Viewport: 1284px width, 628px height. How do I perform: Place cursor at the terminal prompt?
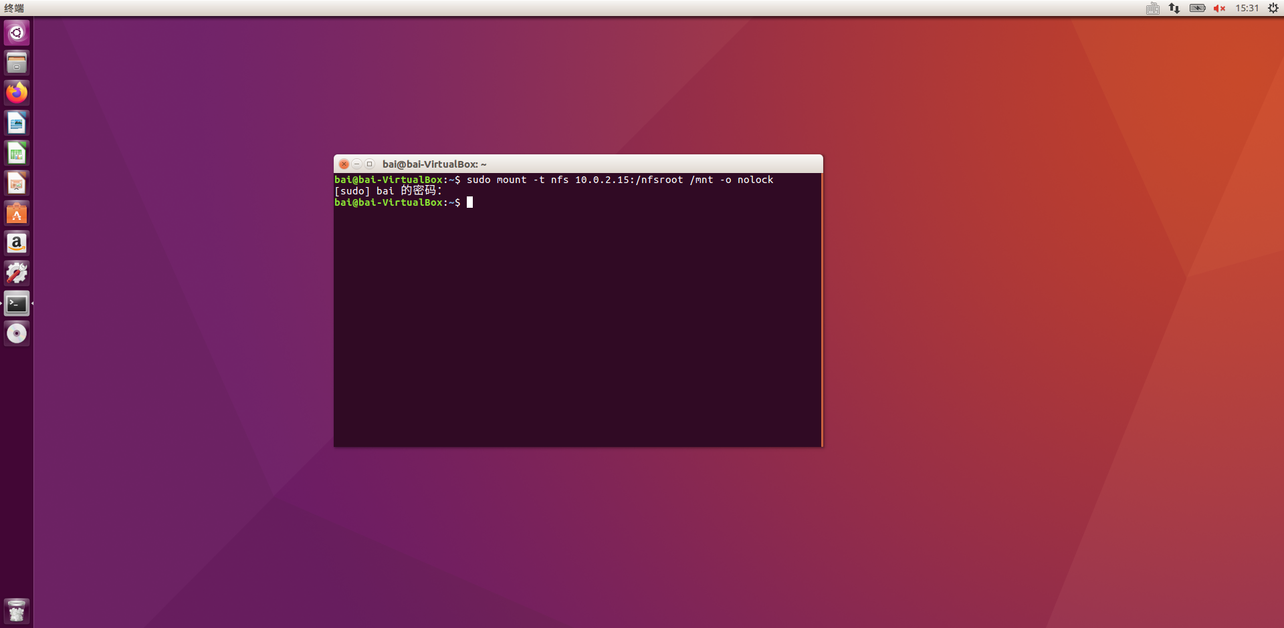470,202
